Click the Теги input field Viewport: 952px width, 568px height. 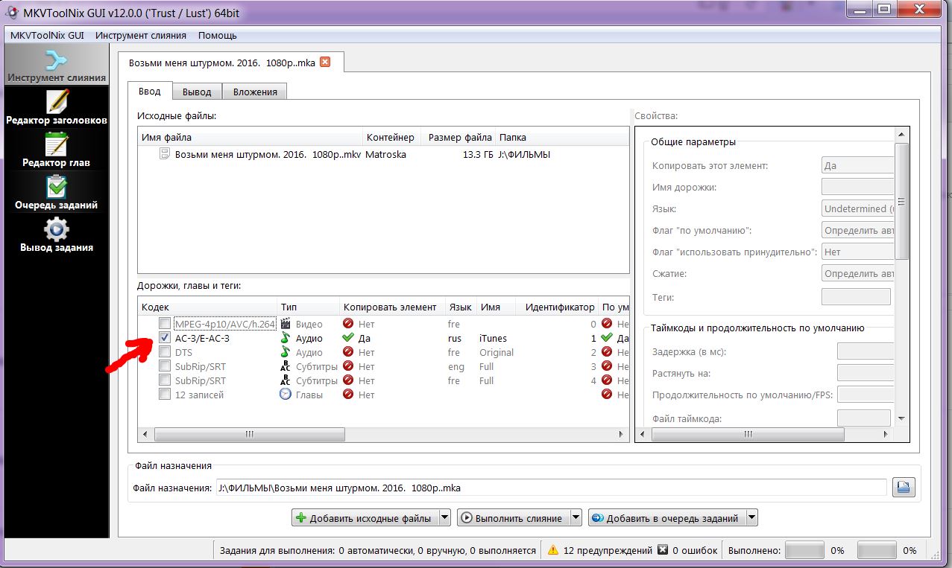point(856,296)
